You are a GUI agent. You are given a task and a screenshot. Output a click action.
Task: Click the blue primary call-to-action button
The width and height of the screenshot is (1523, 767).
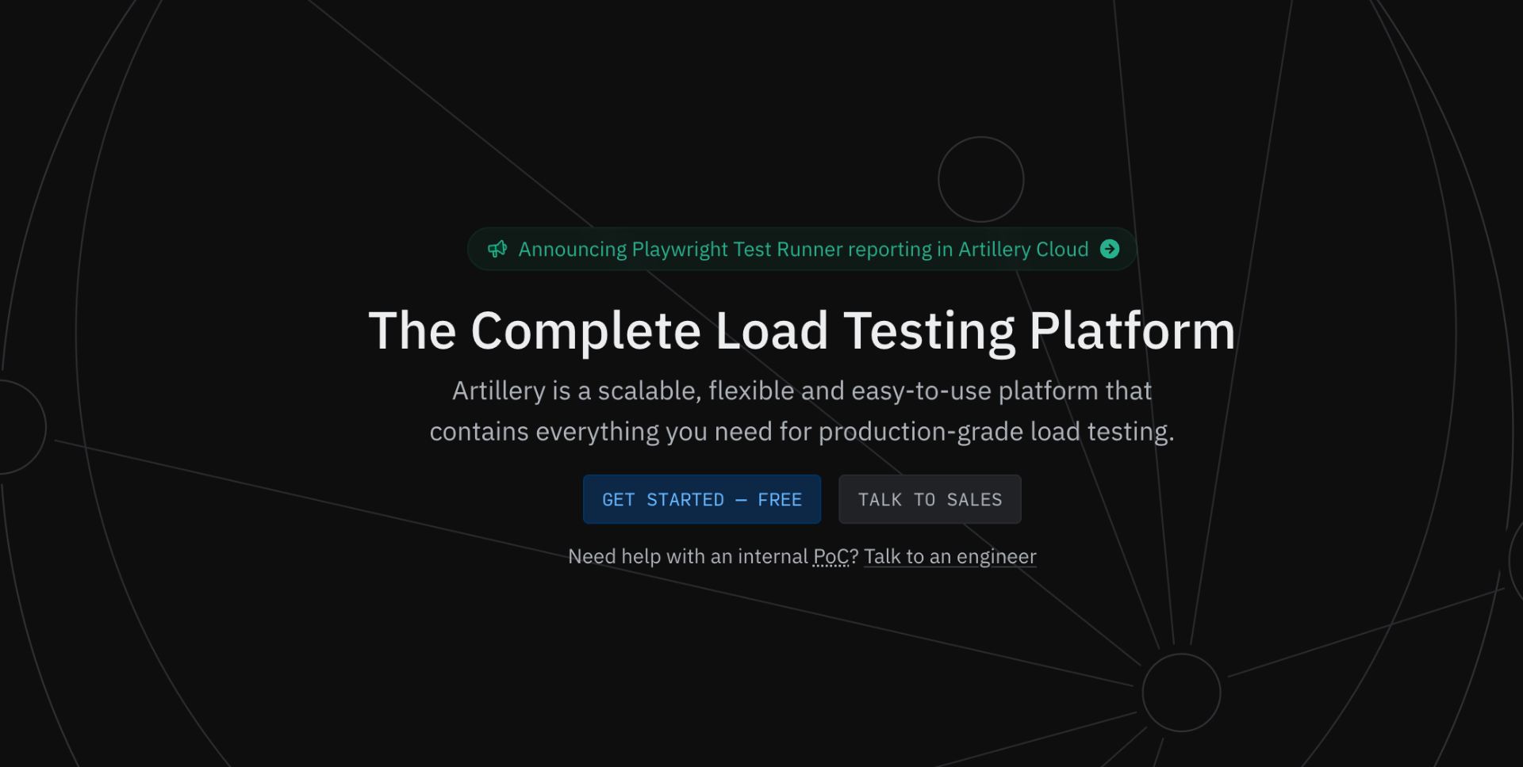701,499
